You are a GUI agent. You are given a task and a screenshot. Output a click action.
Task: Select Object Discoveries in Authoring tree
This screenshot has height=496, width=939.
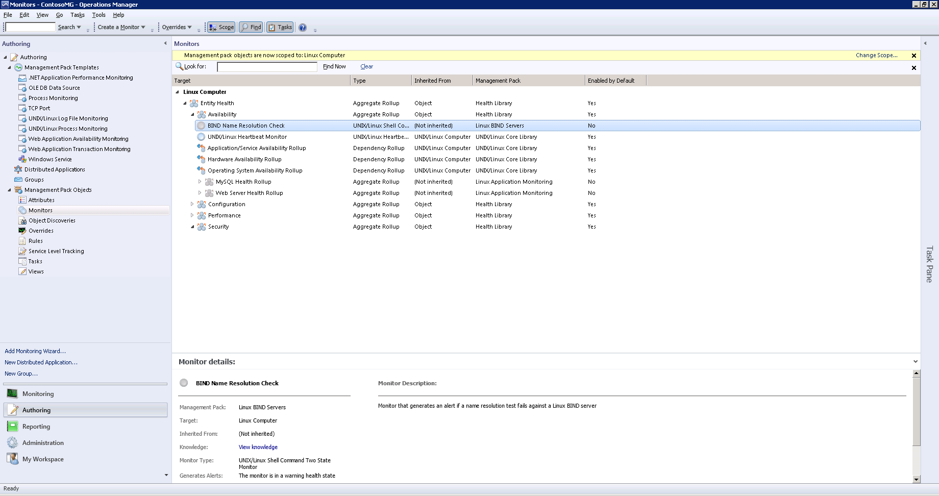coord(52,220)
